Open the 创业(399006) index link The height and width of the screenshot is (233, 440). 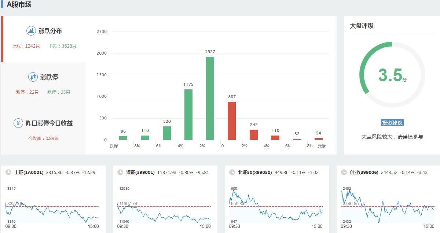point(364,172)
